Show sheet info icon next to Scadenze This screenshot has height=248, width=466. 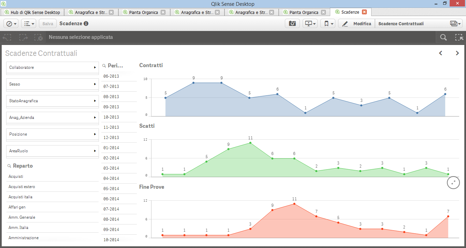point(86,24)
